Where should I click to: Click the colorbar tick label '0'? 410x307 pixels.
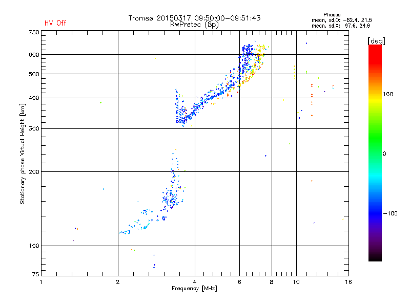tap(384, 154)
